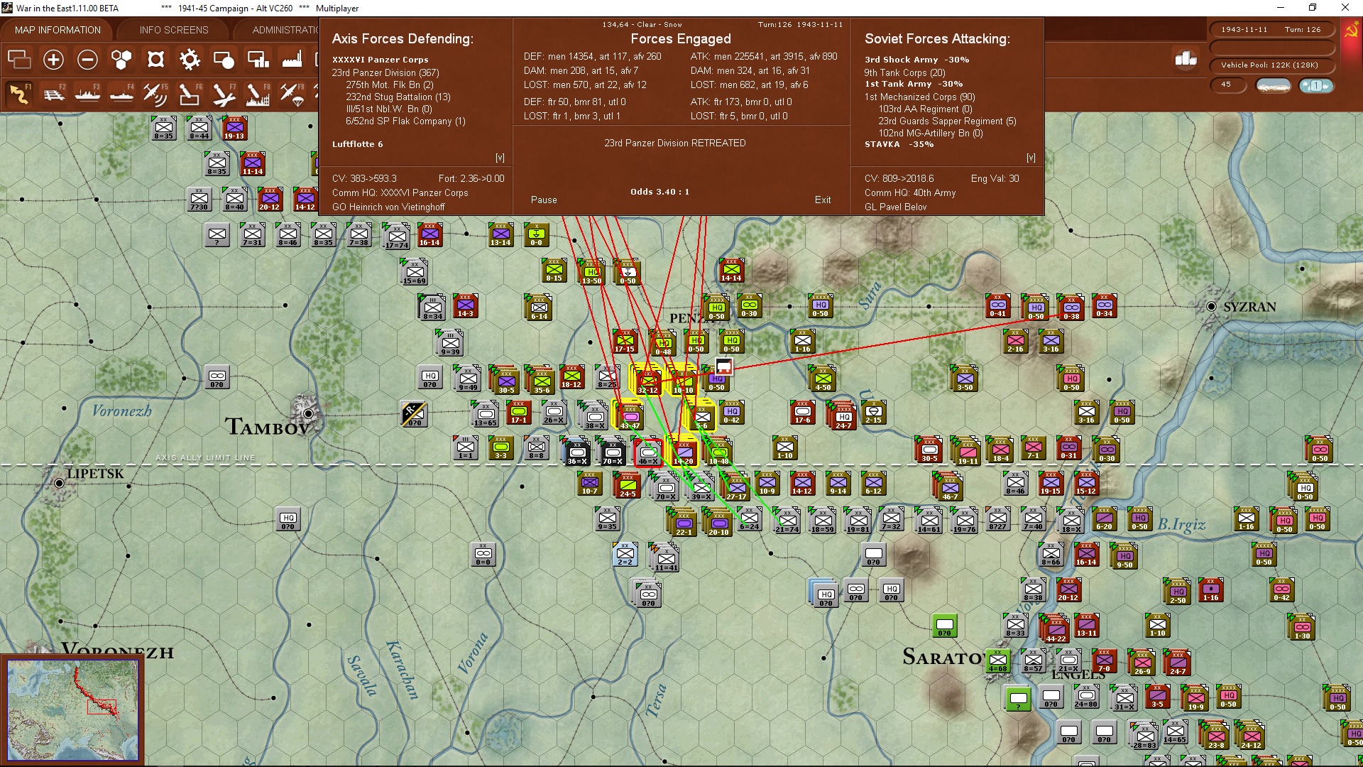
Task: Select Bomb City F8 icon
Action: [258, 94]
